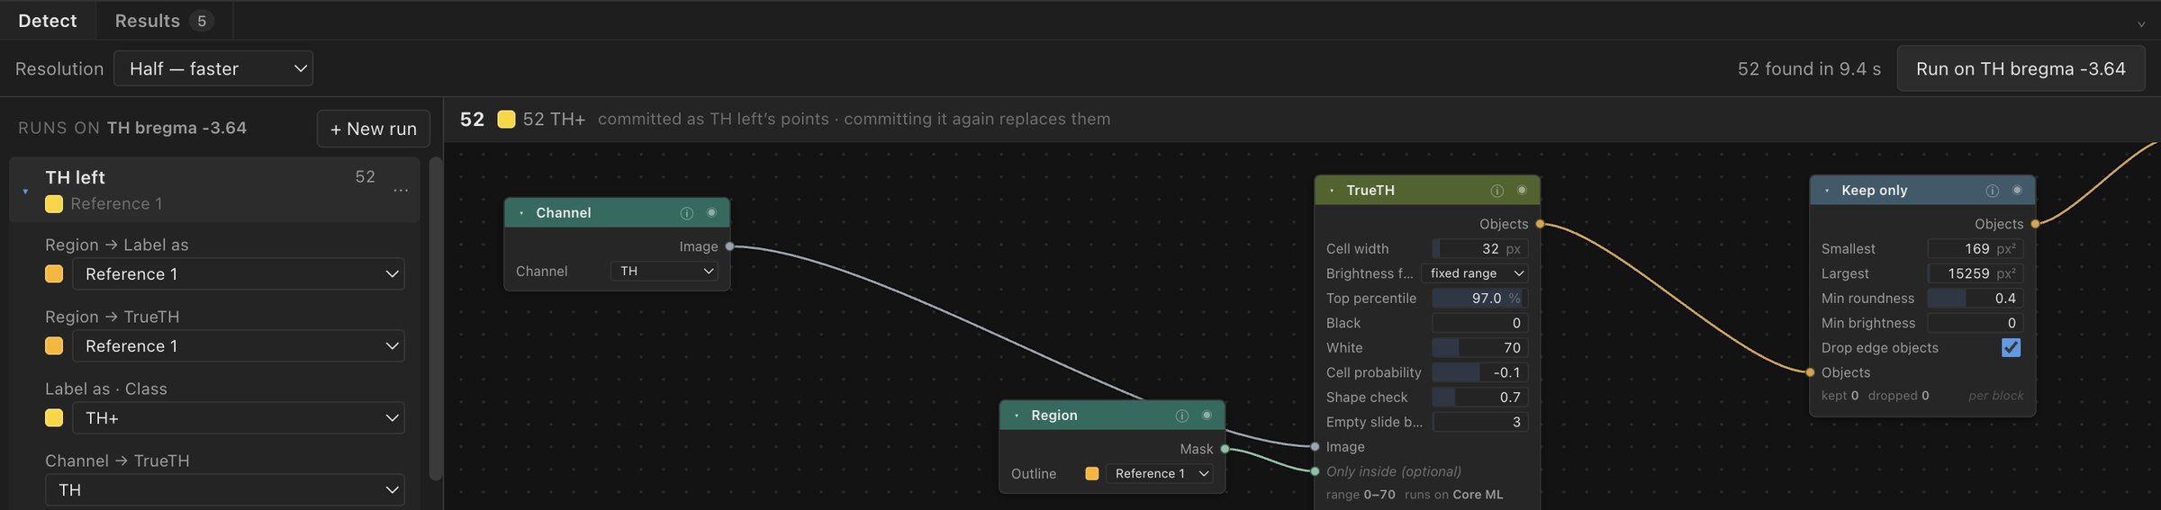The height and width of the screenshot is (510, 2161).
Task: Uncheck Drop edge objects
Action: 2011,347
